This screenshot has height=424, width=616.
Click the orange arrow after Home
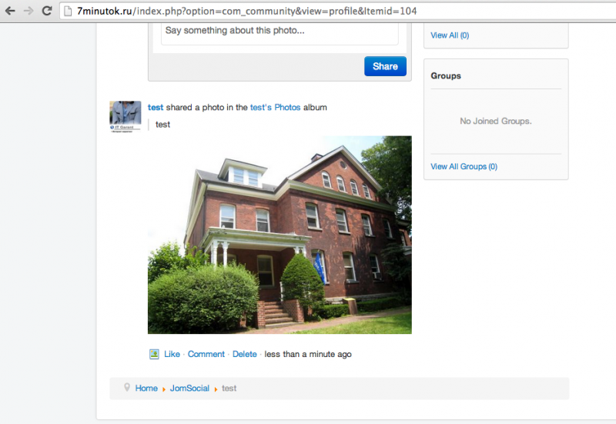tap(164, 389)
